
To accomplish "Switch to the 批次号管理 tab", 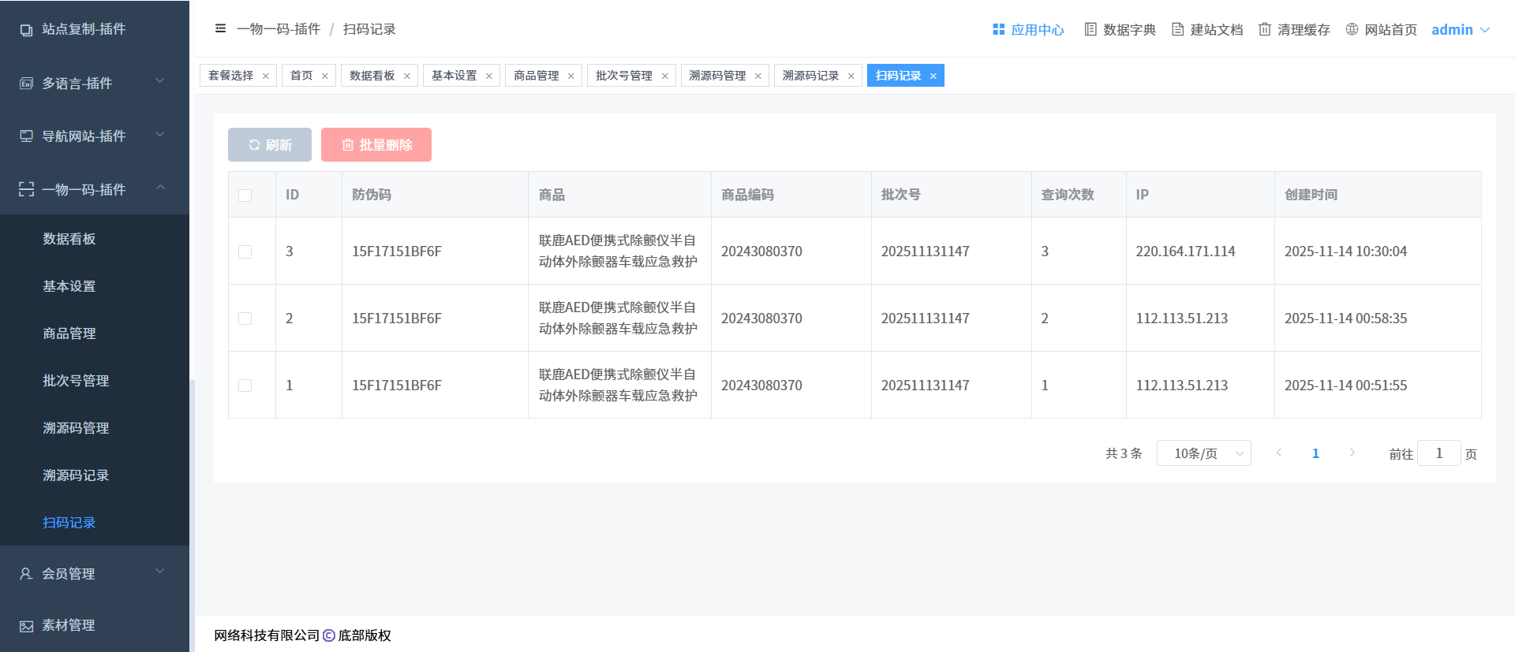I will [623, 76].
